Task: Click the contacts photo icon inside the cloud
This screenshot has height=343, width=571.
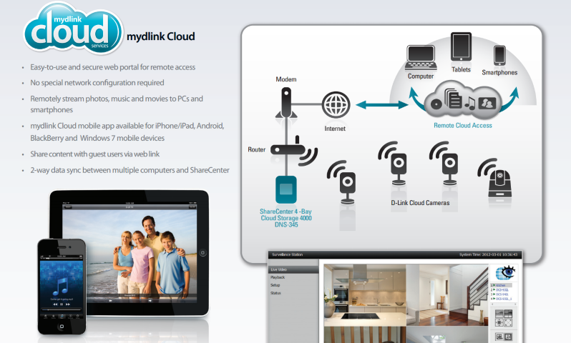Action: (x=487, y=104)
